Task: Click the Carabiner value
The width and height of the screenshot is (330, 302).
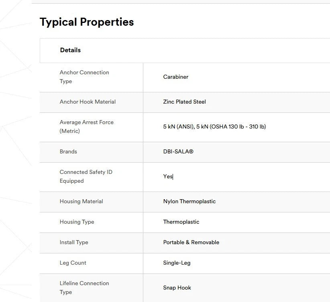Action: click(175, 77)
